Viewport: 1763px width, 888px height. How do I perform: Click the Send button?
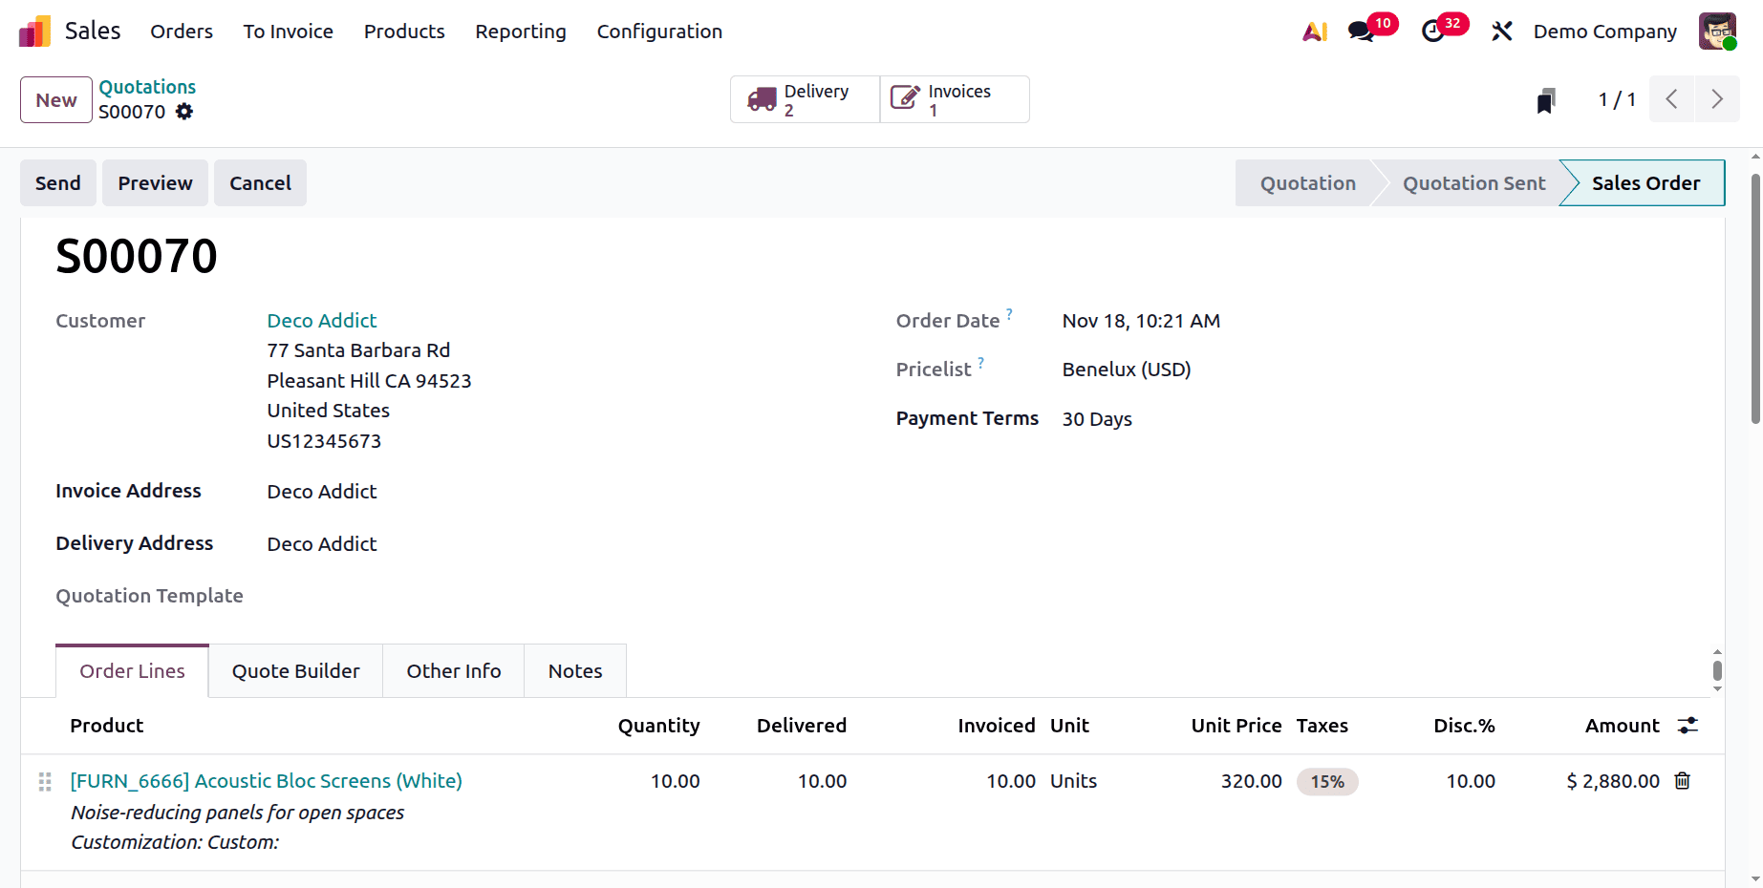[x=57, y=182]
